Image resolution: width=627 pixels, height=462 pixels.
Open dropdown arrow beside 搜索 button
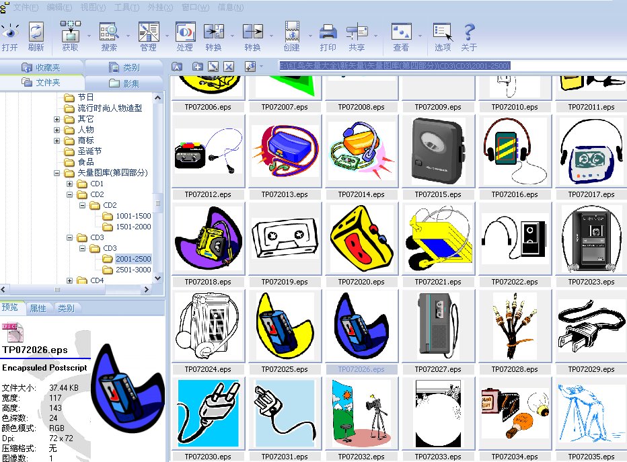(x=128, y=36)
